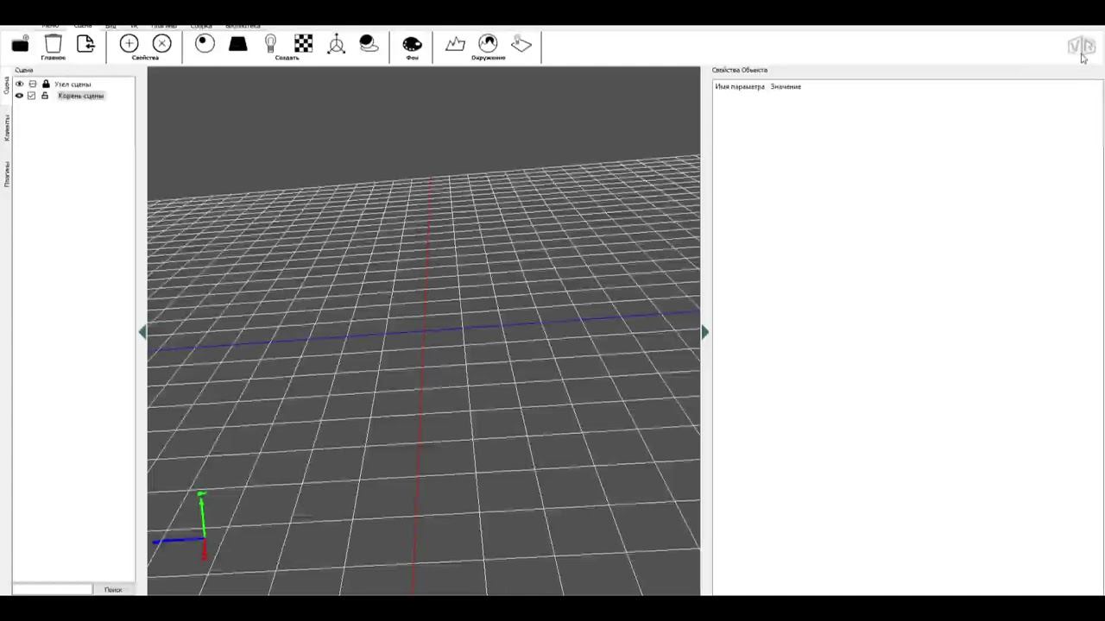
Task: Click the VR logo icon at top right
Action: [x=1080, y=46]
